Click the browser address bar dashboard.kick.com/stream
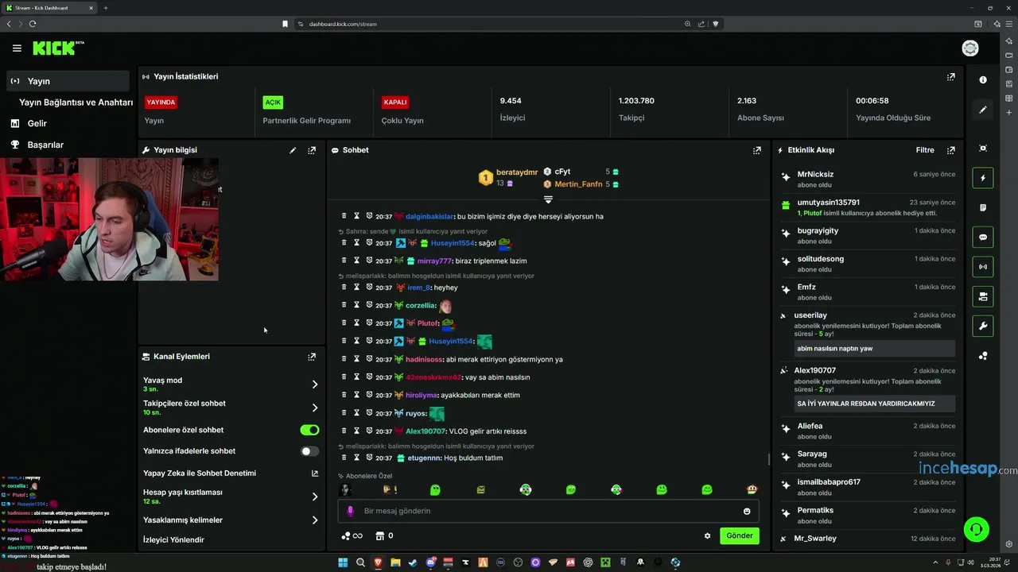The image size is (1018, 572). tap(343, 24)
